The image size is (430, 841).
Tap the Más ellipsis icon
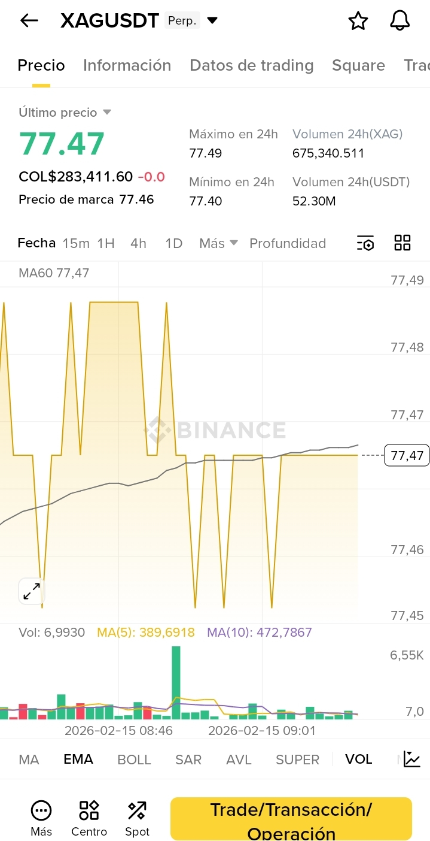pyautogui.click(x=41, y=811)
